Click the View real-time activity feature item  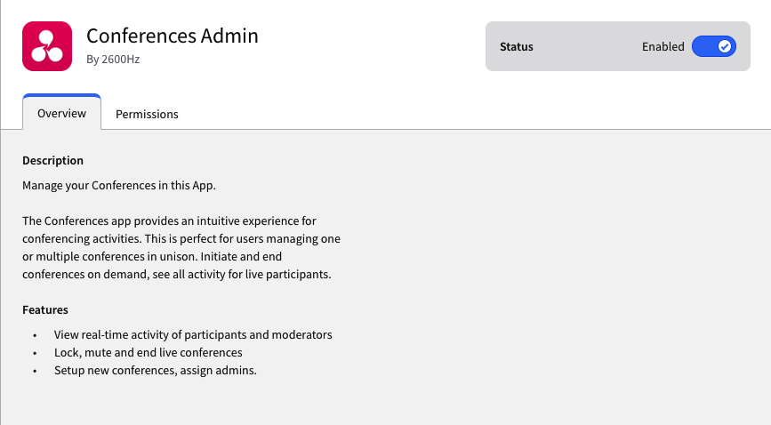click(193, 334)
